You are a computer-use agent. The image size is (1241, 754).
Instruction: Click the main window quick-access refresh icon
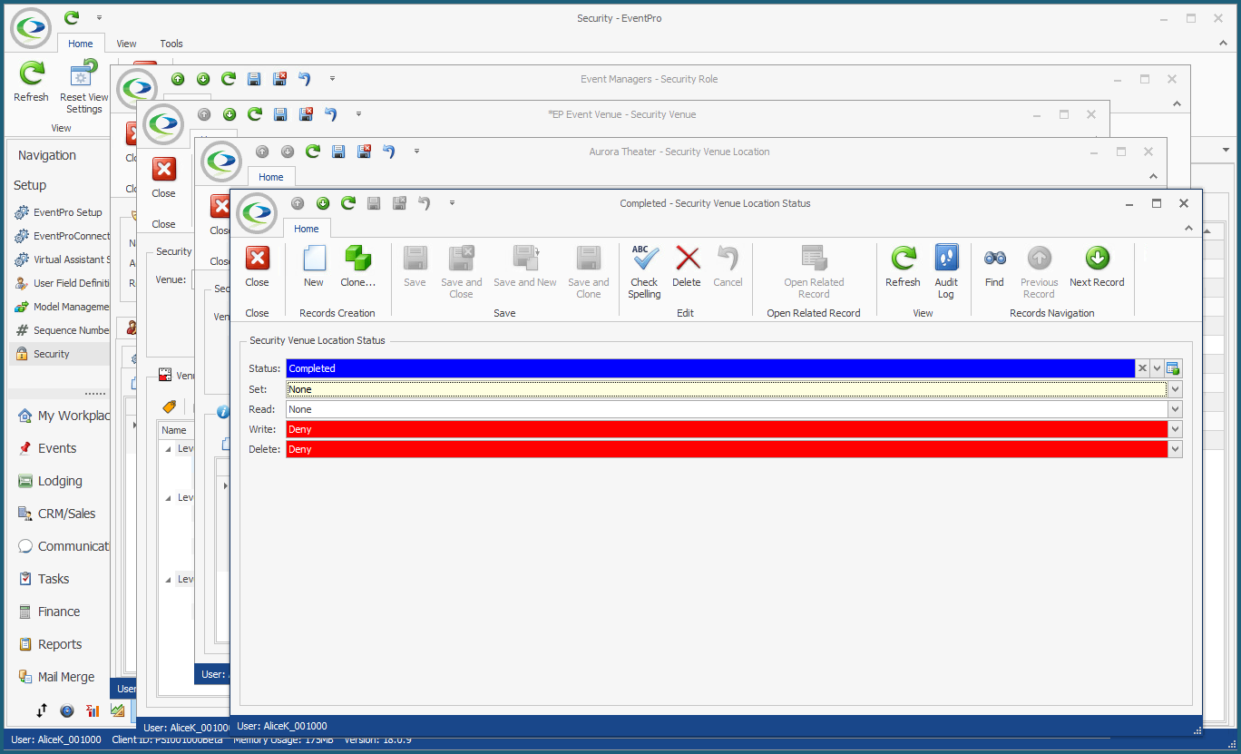72,18
